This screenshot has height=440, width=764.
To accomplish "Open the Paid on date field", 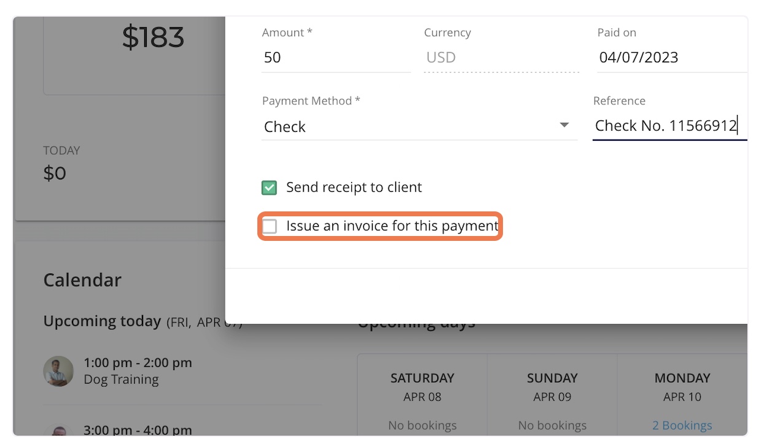I will point(672,58).
